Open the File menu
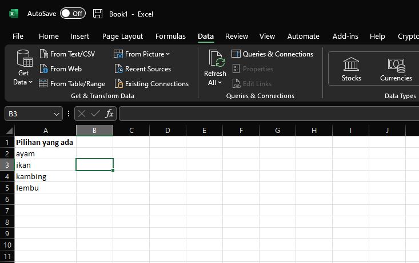 (x=18, y=37)
